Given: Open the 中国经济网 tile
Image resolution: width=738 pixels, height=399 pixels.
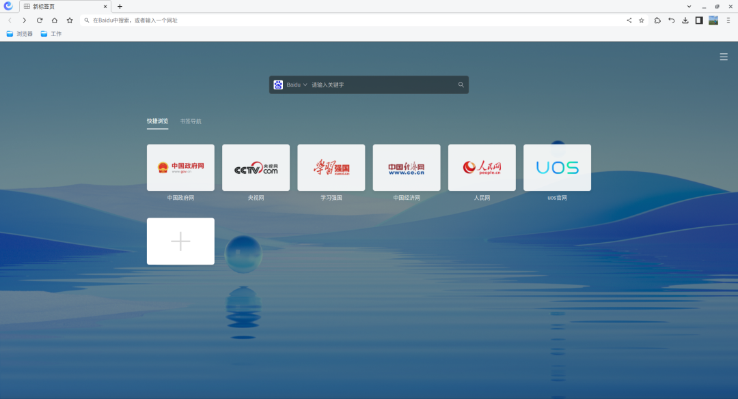Looking at the screenshot, I should point(407,167).
